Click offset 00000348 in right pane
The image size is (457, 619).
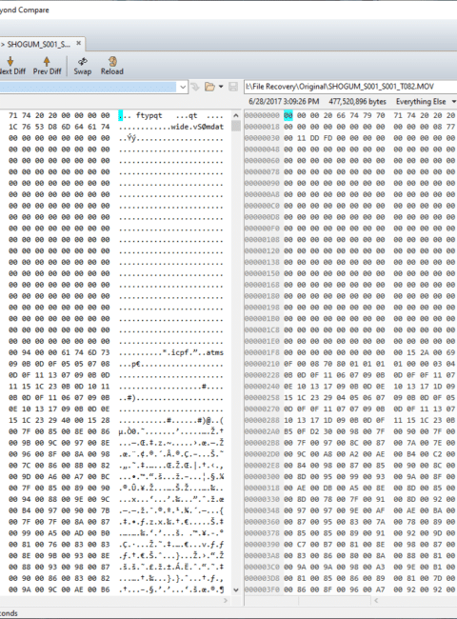click(x=262, y=510)
